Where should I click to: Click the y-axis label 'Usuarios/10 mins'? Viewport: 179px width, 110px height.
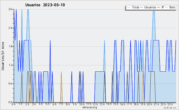point(3,56)
